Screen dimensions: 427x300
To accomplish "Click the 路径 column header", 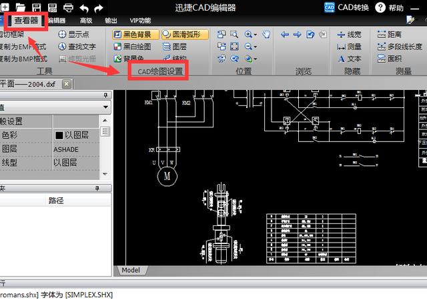I will [x=55, y=201].
